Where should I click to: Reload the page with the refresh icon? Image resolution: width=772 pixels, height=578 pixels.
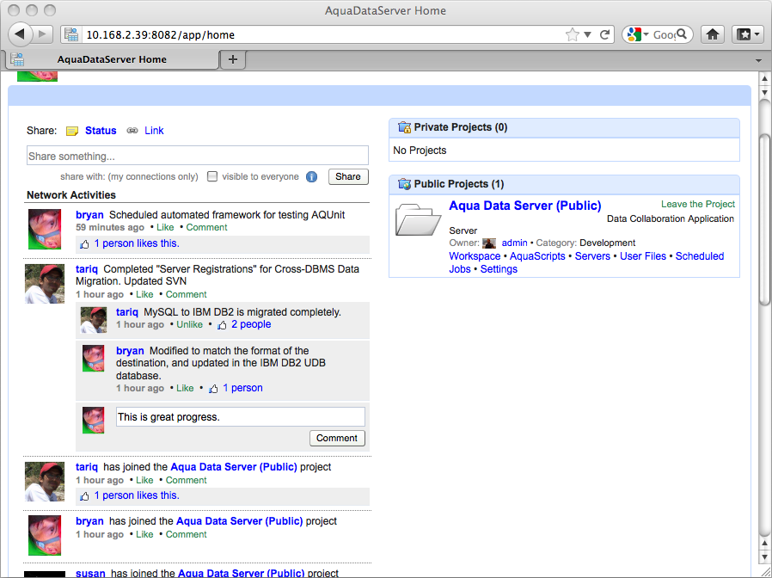[x=604, y=34]
